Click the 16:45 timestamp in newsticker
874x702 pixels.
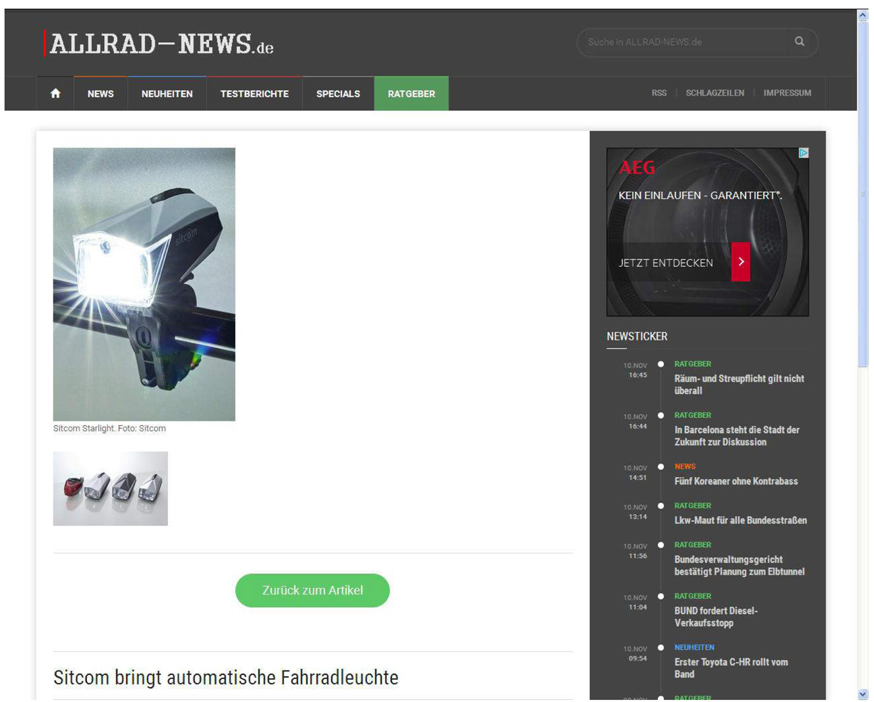pos(637,375)
